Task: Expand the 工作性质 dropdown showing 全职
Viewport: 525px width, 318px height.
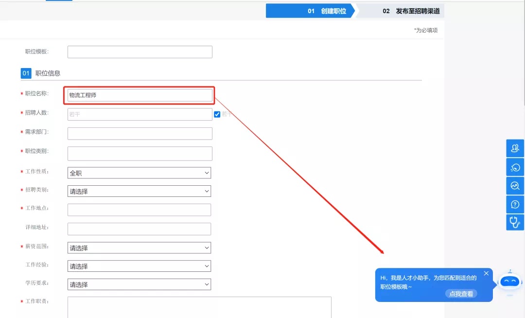Action: 139,173
